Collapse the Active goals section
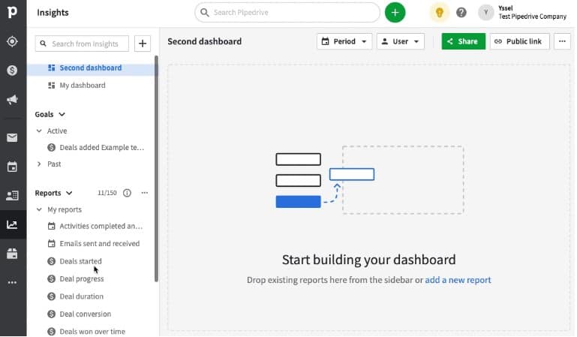This screenshot has height=337, width=577. [x=39, y=131]
